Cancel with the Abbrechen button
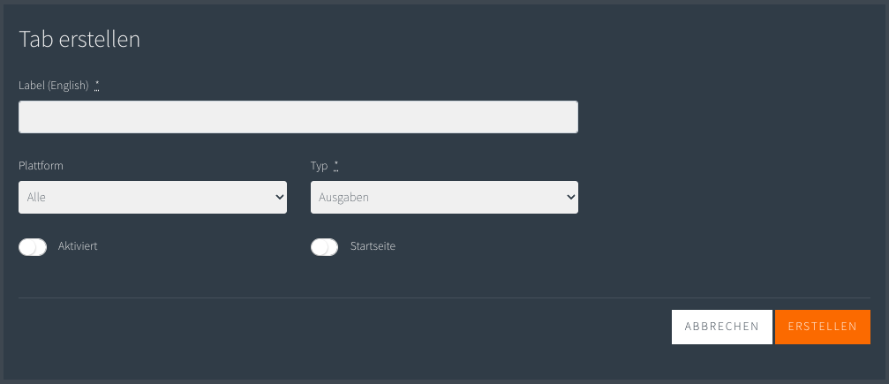The image size is (889, 384). point(722,327)
